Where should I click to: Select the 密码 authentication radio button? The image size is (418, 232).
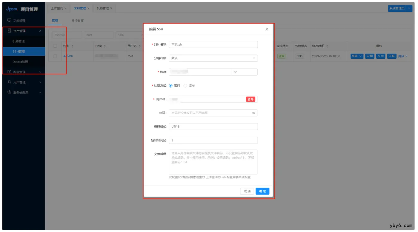point(171,85)
